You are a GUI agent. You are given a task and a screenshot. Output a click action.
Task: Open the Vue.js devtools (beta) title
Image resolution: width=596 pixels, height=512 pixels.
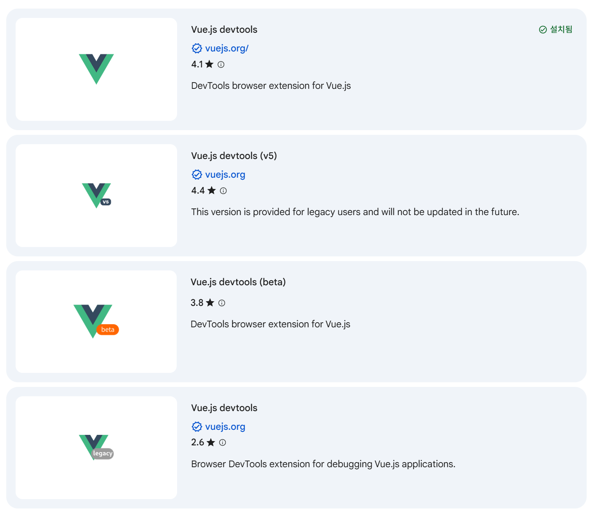coord(238,282)
